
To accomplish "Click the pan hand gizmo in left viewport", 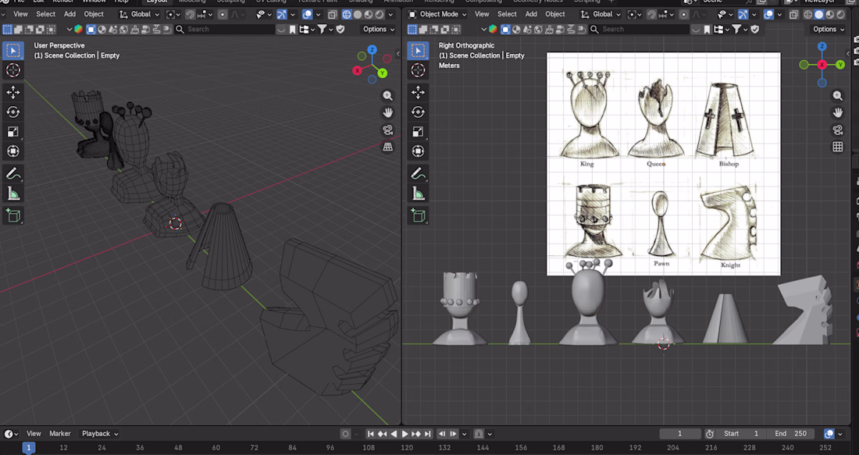I will point(388,113).
